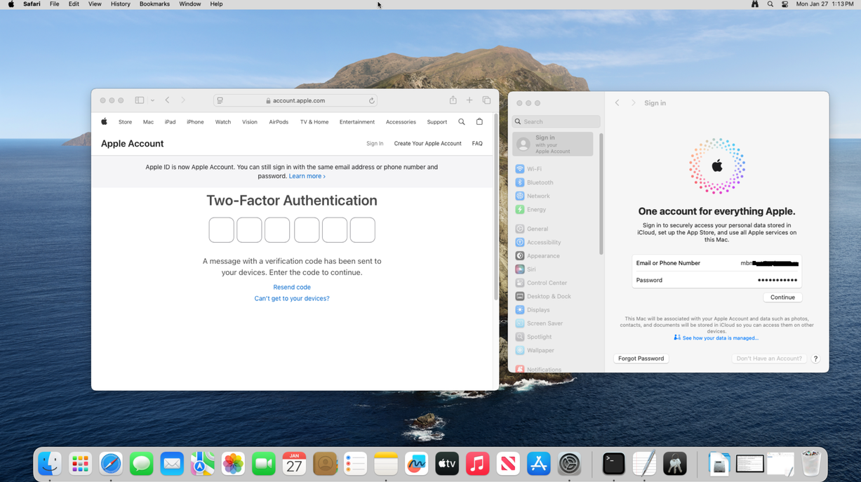Click the reader/page icon in address bar
Image resolution: width=861 pixels, height=482 pixels.
click(220, 100)
